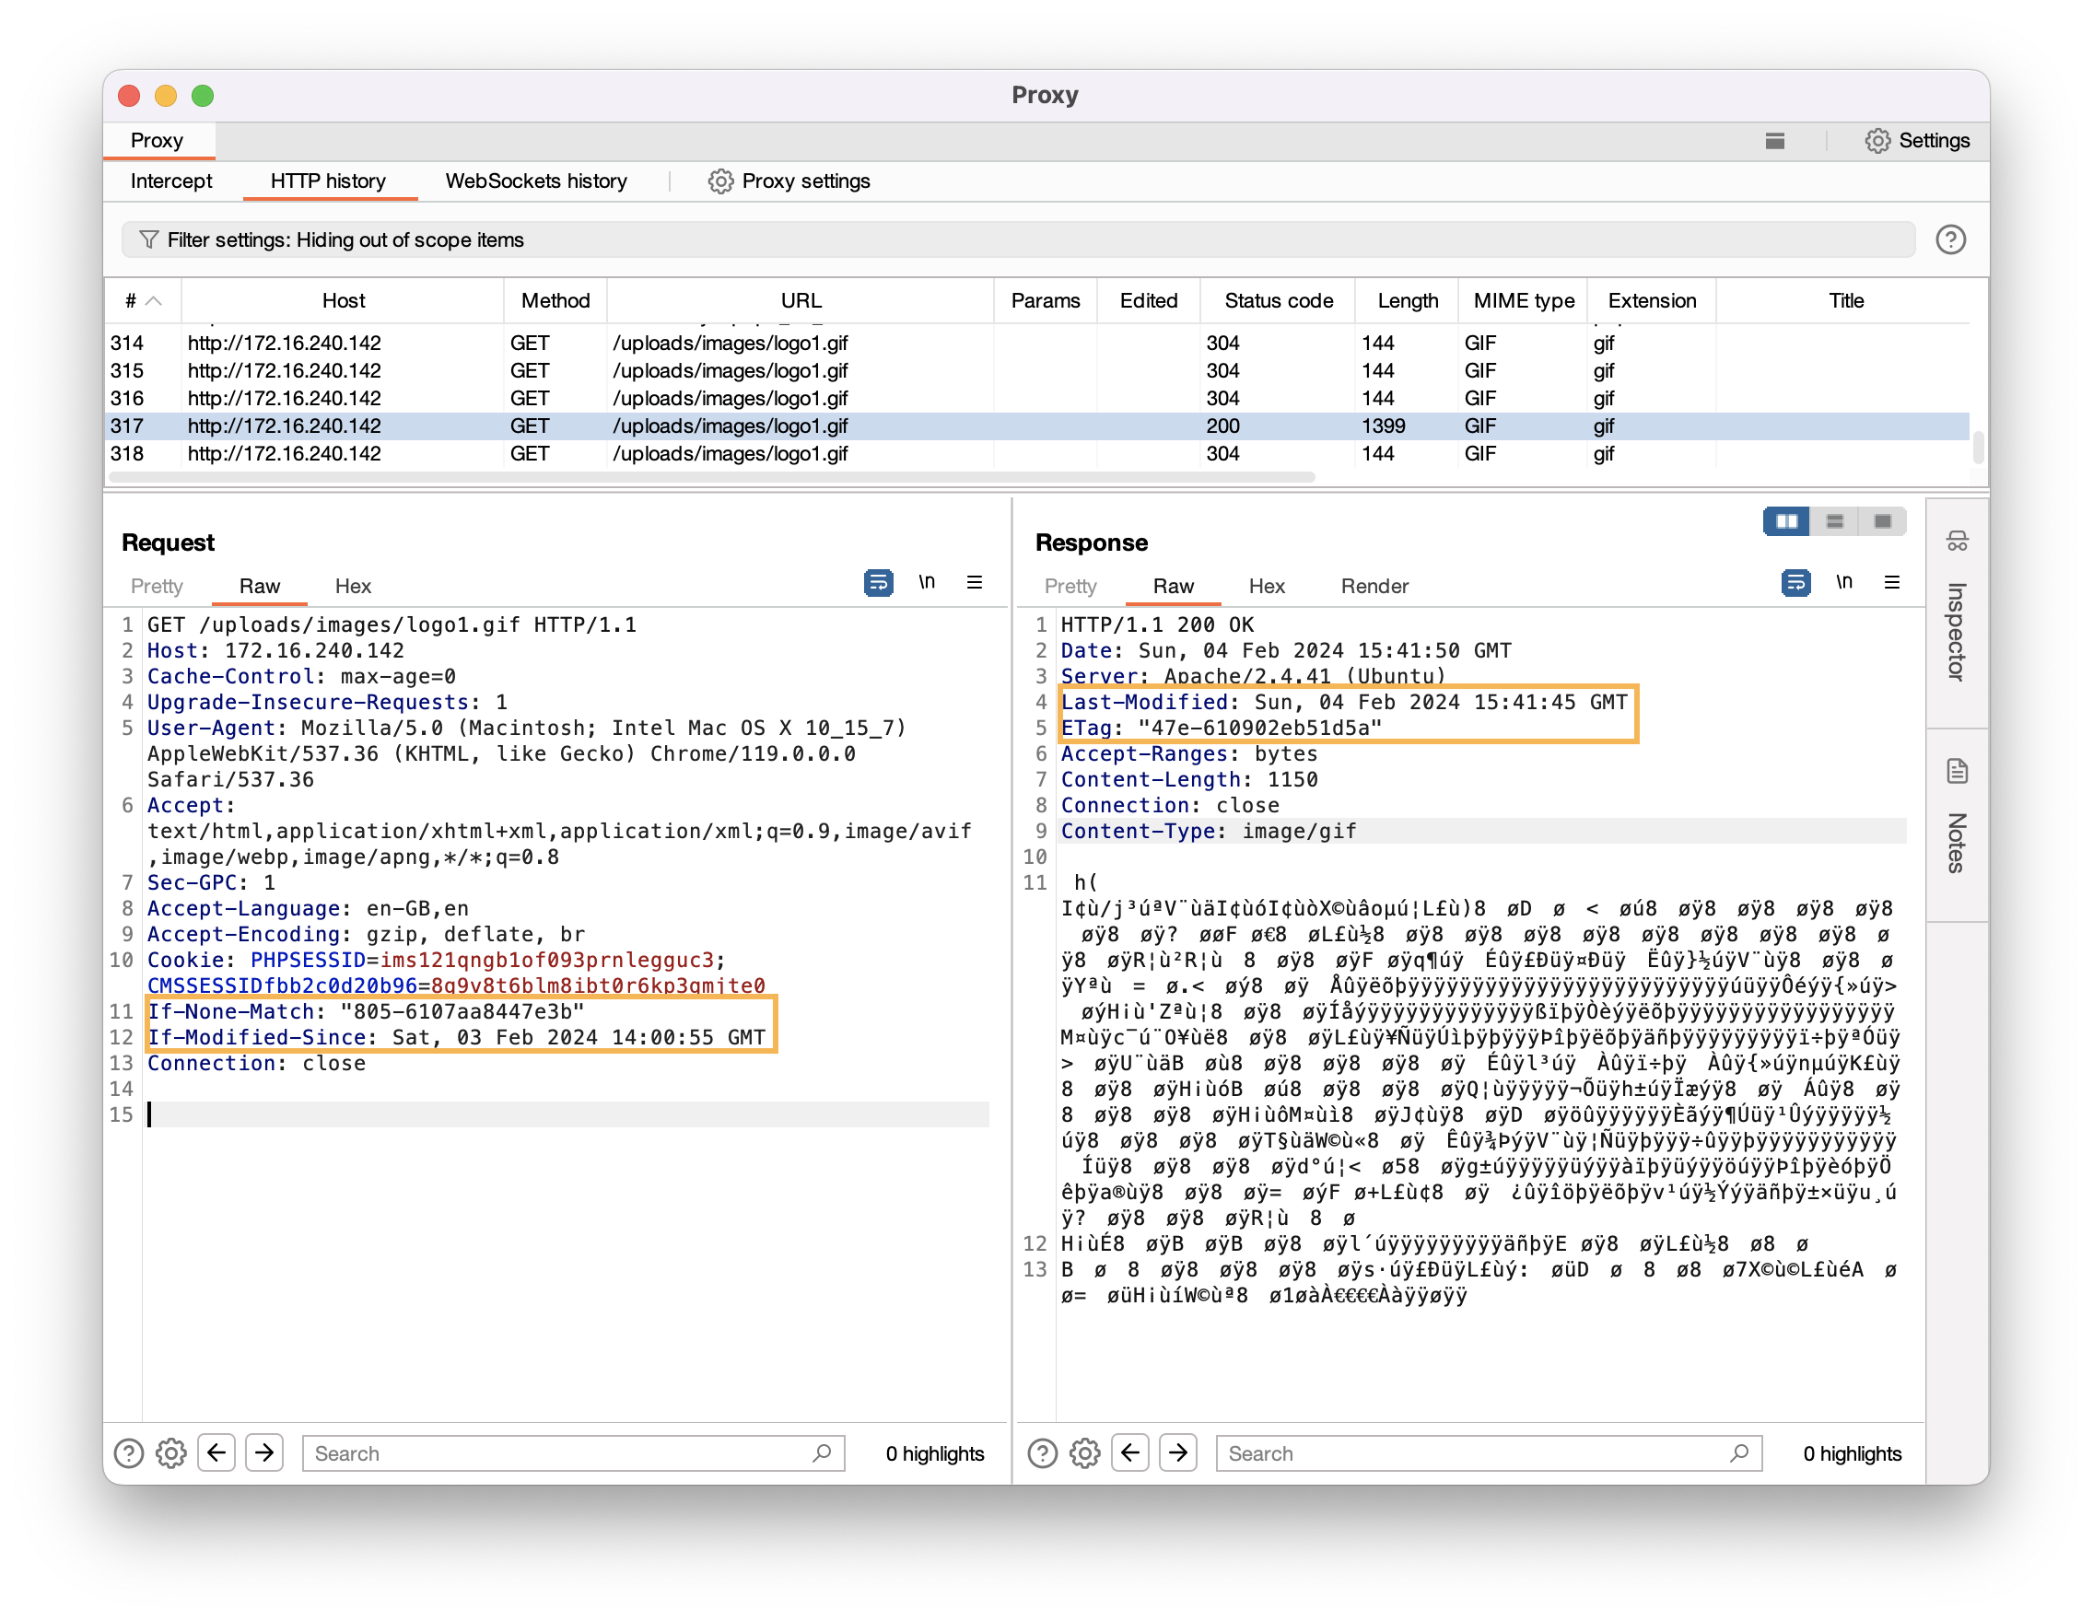Open Request search settings gear
2093x1621 pixels.
click(170, 1454)
